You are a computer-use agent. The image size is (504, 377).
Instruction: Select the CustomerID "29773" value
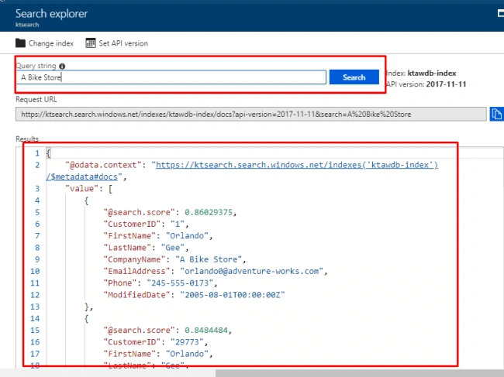187,342
